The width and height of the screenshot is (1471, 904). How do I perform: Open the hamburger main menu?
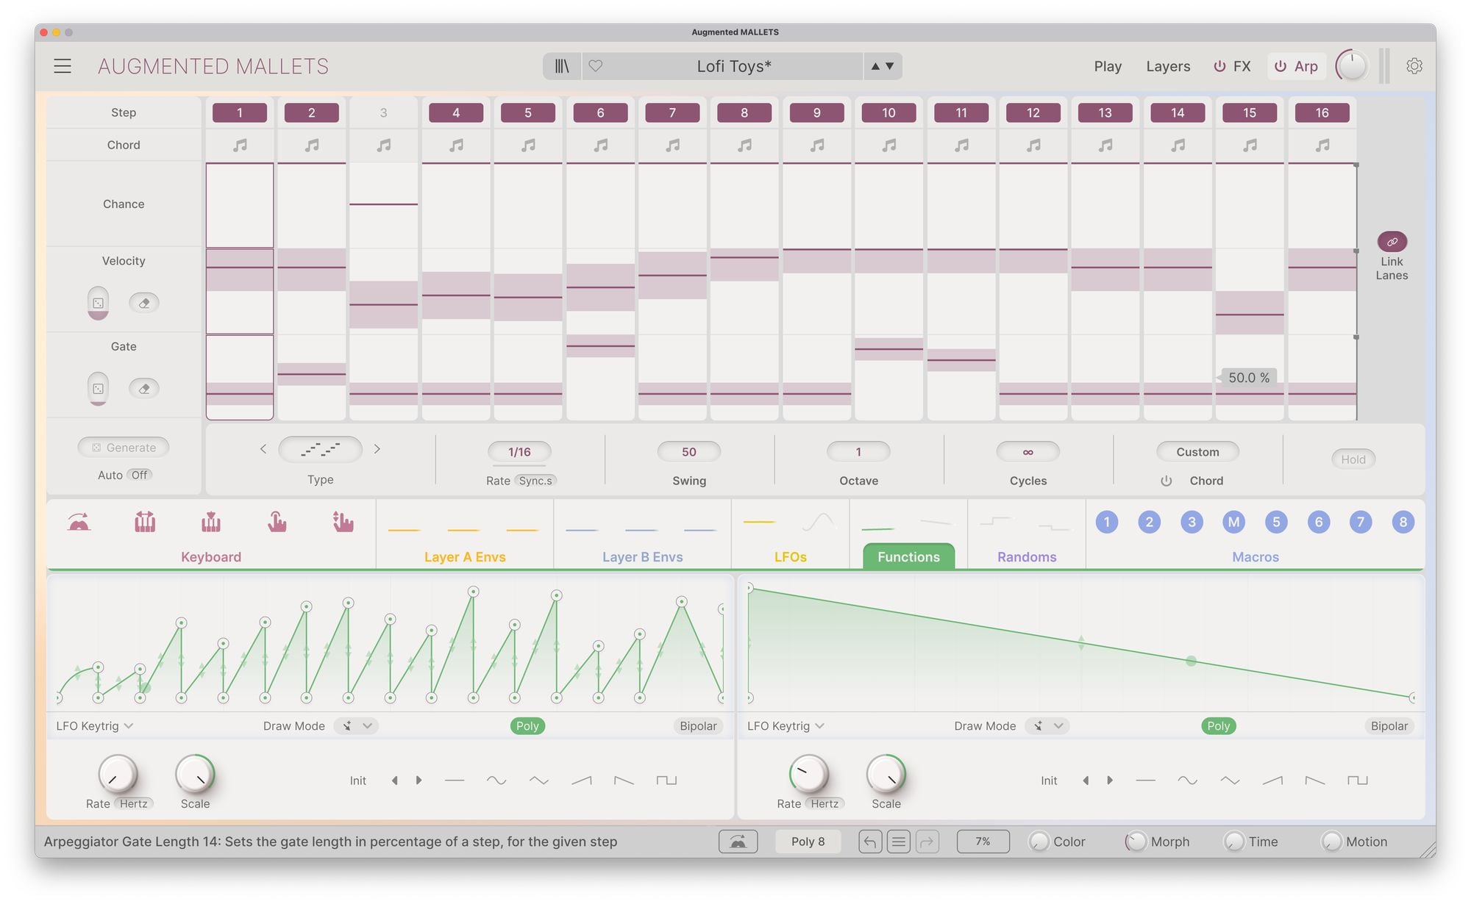click(63, 66)
